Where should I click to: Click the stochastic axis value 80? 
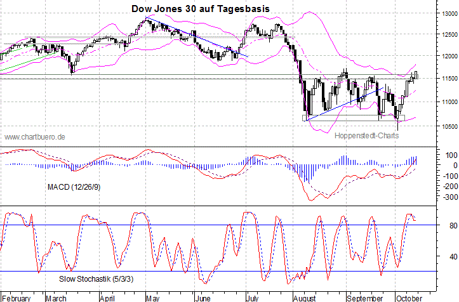(x=453, y=226)
